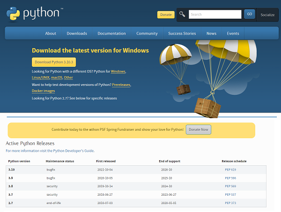Click the Donate button in header
Screen dimensions: 281x212
pos(166,14)
